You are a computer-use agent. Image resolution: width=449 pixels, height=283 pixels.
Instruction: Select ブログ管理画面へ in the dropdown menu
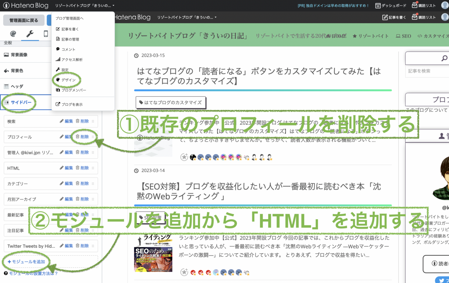pyautogui.click(x=70, y=18)
